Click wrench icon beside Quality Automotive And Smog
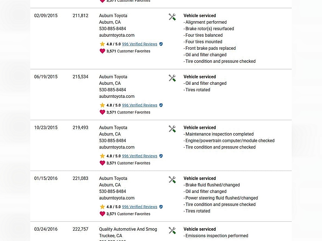 (172, 230)
